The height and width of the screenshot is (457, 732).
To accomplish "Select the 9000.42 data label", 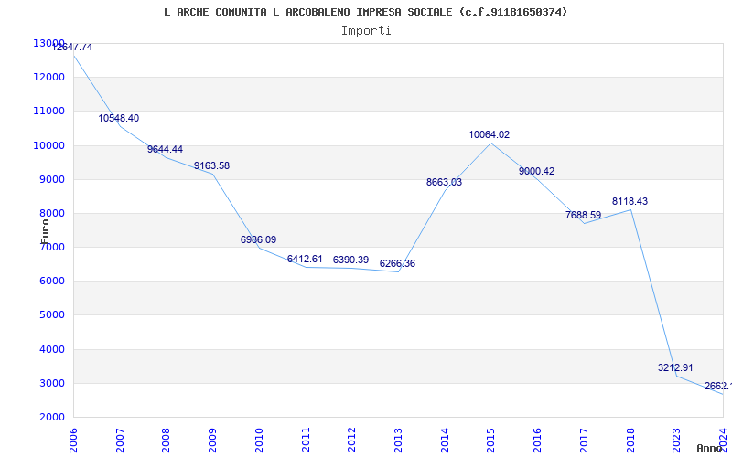I will pyautogui.click(x=536, y=171).
